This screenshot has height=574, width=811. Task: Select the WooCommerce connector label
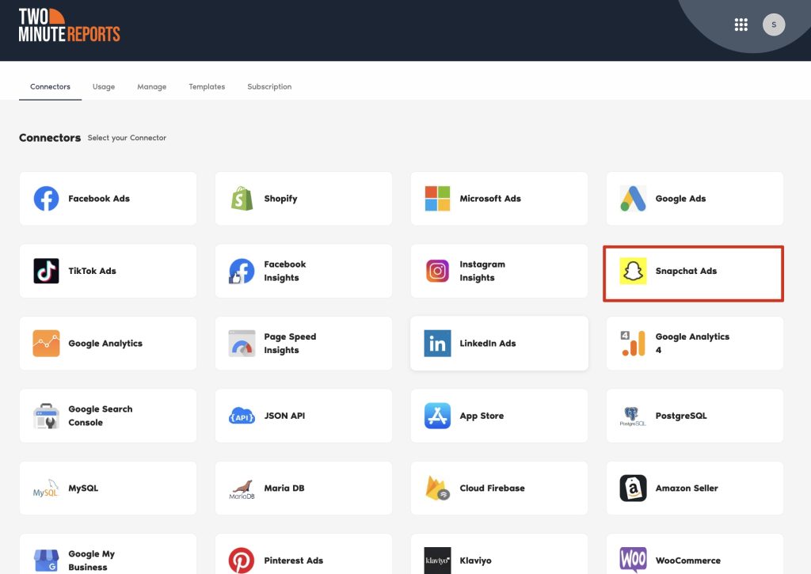(x=688, y=561)
